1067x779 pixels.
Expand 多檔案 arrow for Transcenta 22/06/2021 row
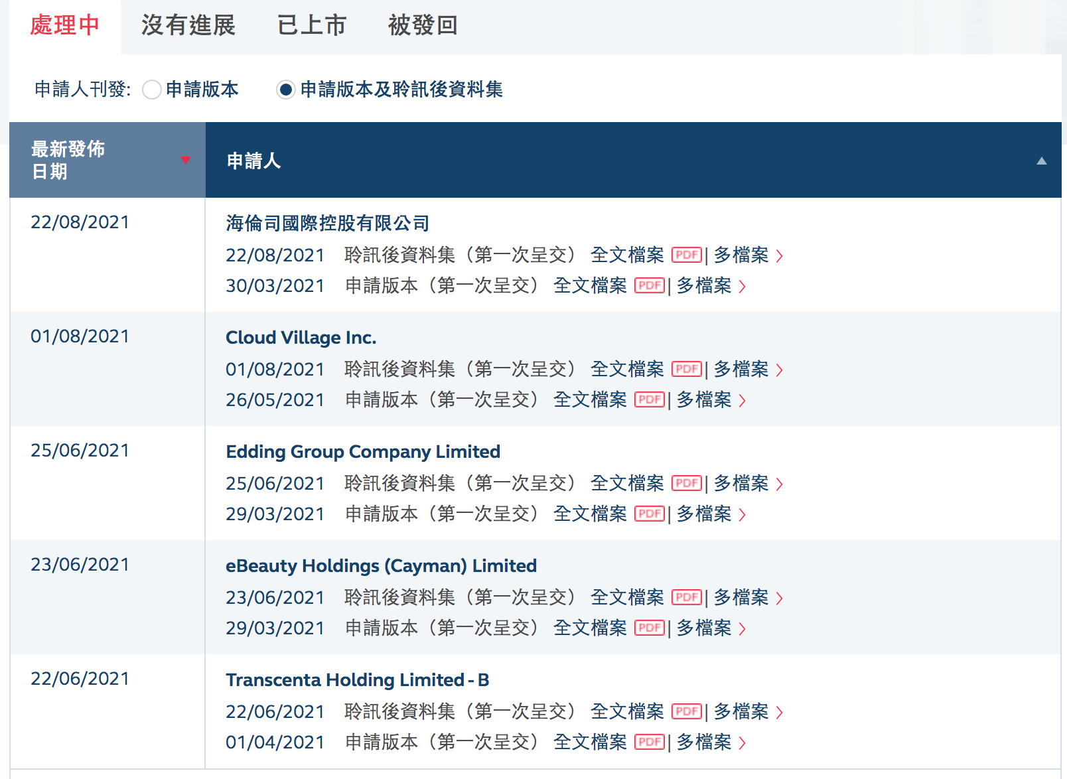[x=780, y=713]
